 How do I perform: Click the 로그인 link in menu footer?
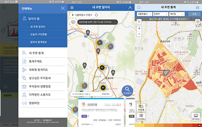pyautogui.click(x=37, y=120)
